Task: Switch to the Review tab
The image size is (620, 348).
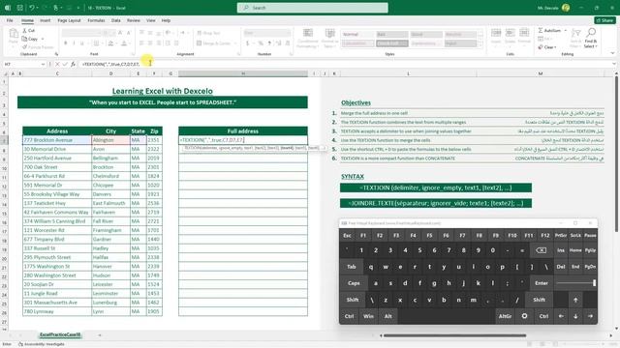Action: (134, 20)
